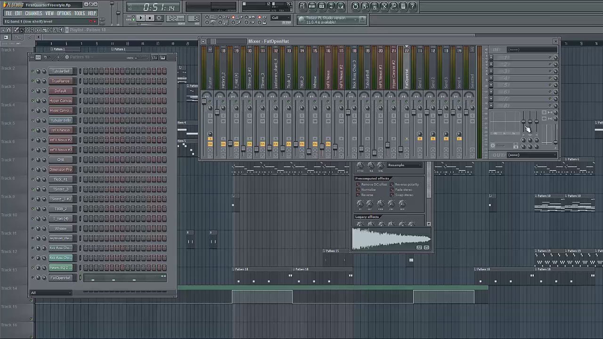Open the project info icon in the toolbar

pos(403,6)
